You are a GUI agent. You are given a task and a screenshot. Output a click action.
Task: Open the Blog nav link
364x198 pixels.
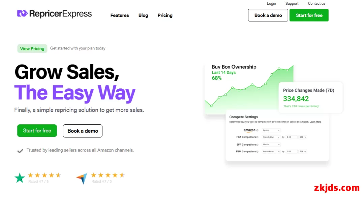pyautogui.click(x=143, y=15)
